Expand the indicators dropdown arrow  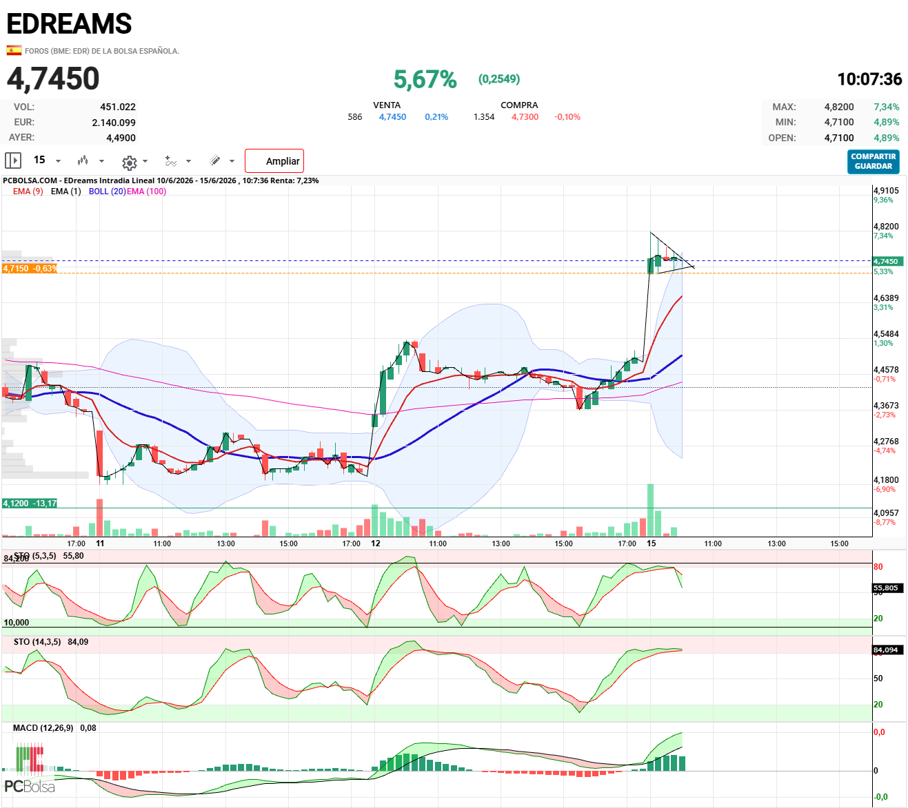(x=188, y=161)
